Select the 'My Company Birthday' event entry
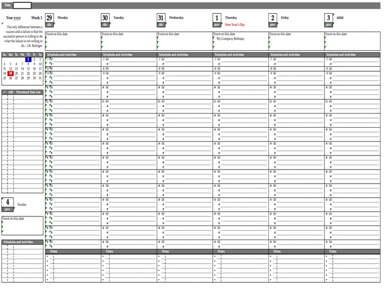This screenshot has height=288, width=384. click(x=230, y=39)
